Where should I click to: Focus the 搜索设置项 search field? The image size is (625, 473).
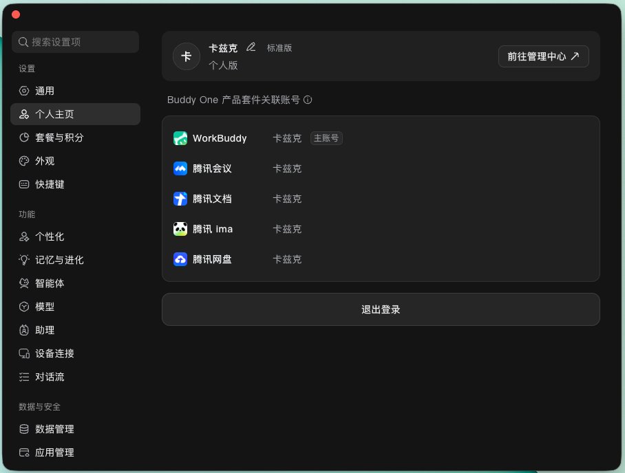tap(75, 42)
